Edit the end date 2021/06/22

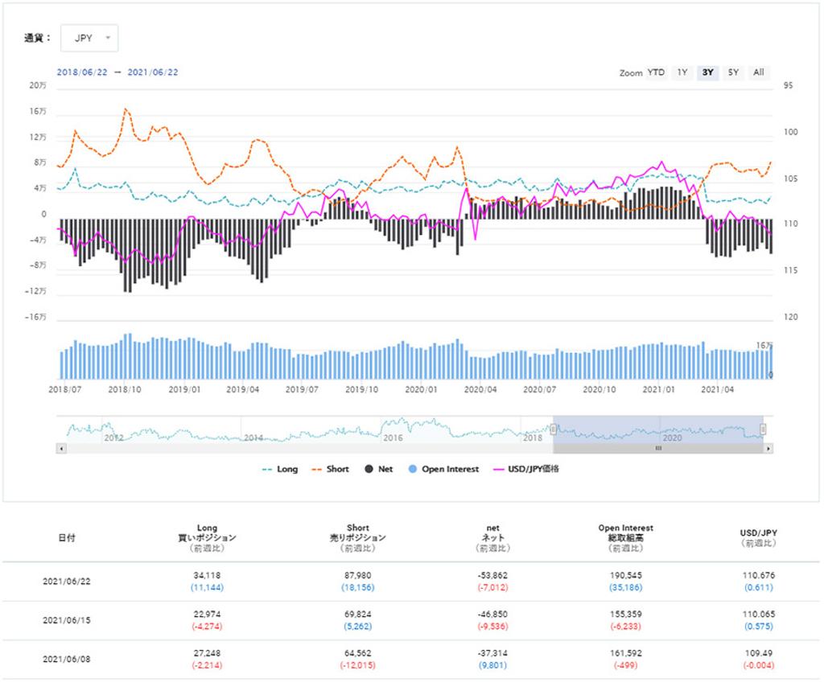point(153,72)
